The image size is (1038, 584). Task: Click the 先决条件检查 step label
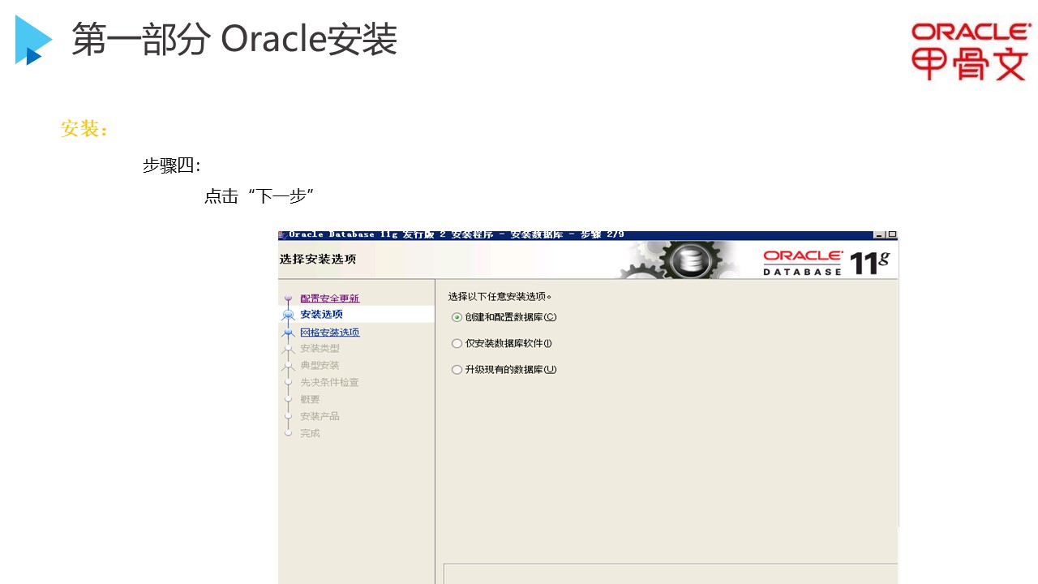click(x=329, y=383)
